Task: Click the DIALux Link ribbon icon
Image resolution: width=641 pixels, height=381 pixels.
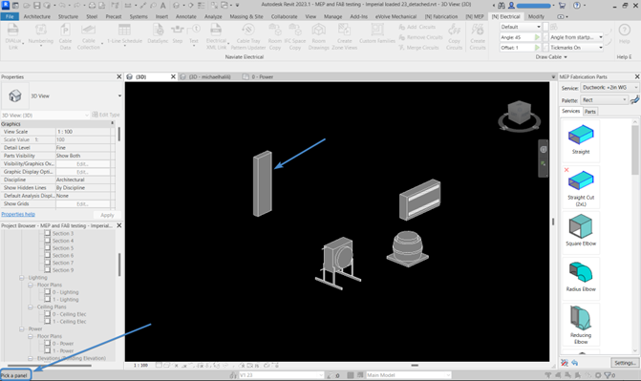Action: [13, 37]
